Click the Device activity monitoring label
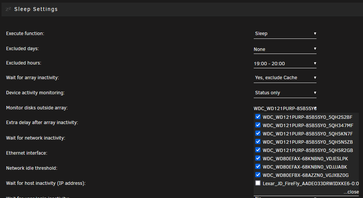 click(x=35, y=93)
